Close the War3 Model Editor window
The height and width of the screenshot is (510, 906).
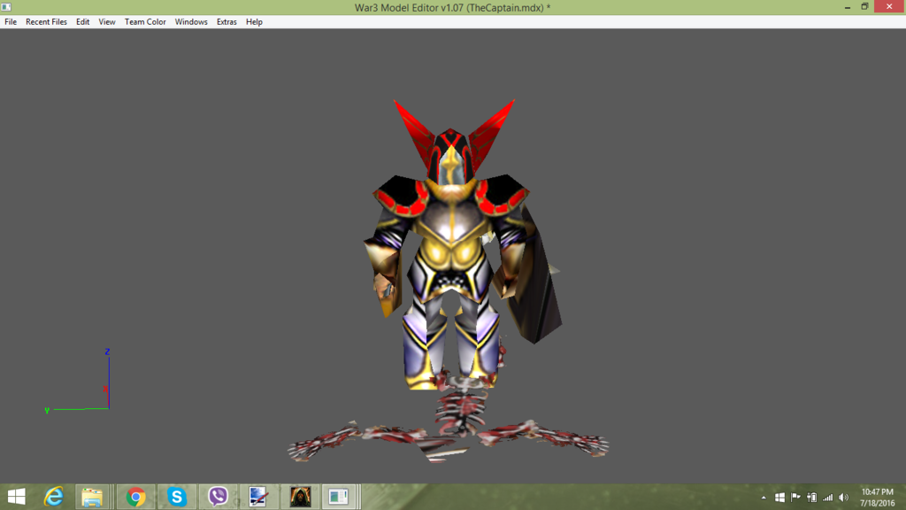tap(889, 6)
